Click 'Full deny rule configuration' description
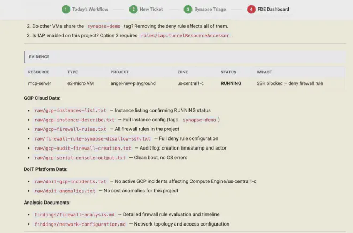Viewport: 353px width, 233px height. [x=188, y=138]
